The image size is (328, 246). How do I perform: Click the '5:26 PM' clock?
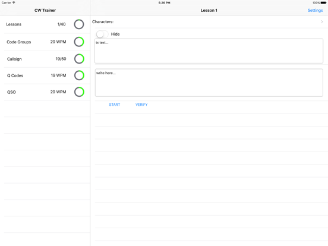coord(164,3)
